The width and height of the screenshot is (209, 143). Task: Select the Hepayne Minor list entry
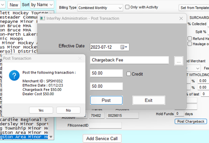[19, 21]
